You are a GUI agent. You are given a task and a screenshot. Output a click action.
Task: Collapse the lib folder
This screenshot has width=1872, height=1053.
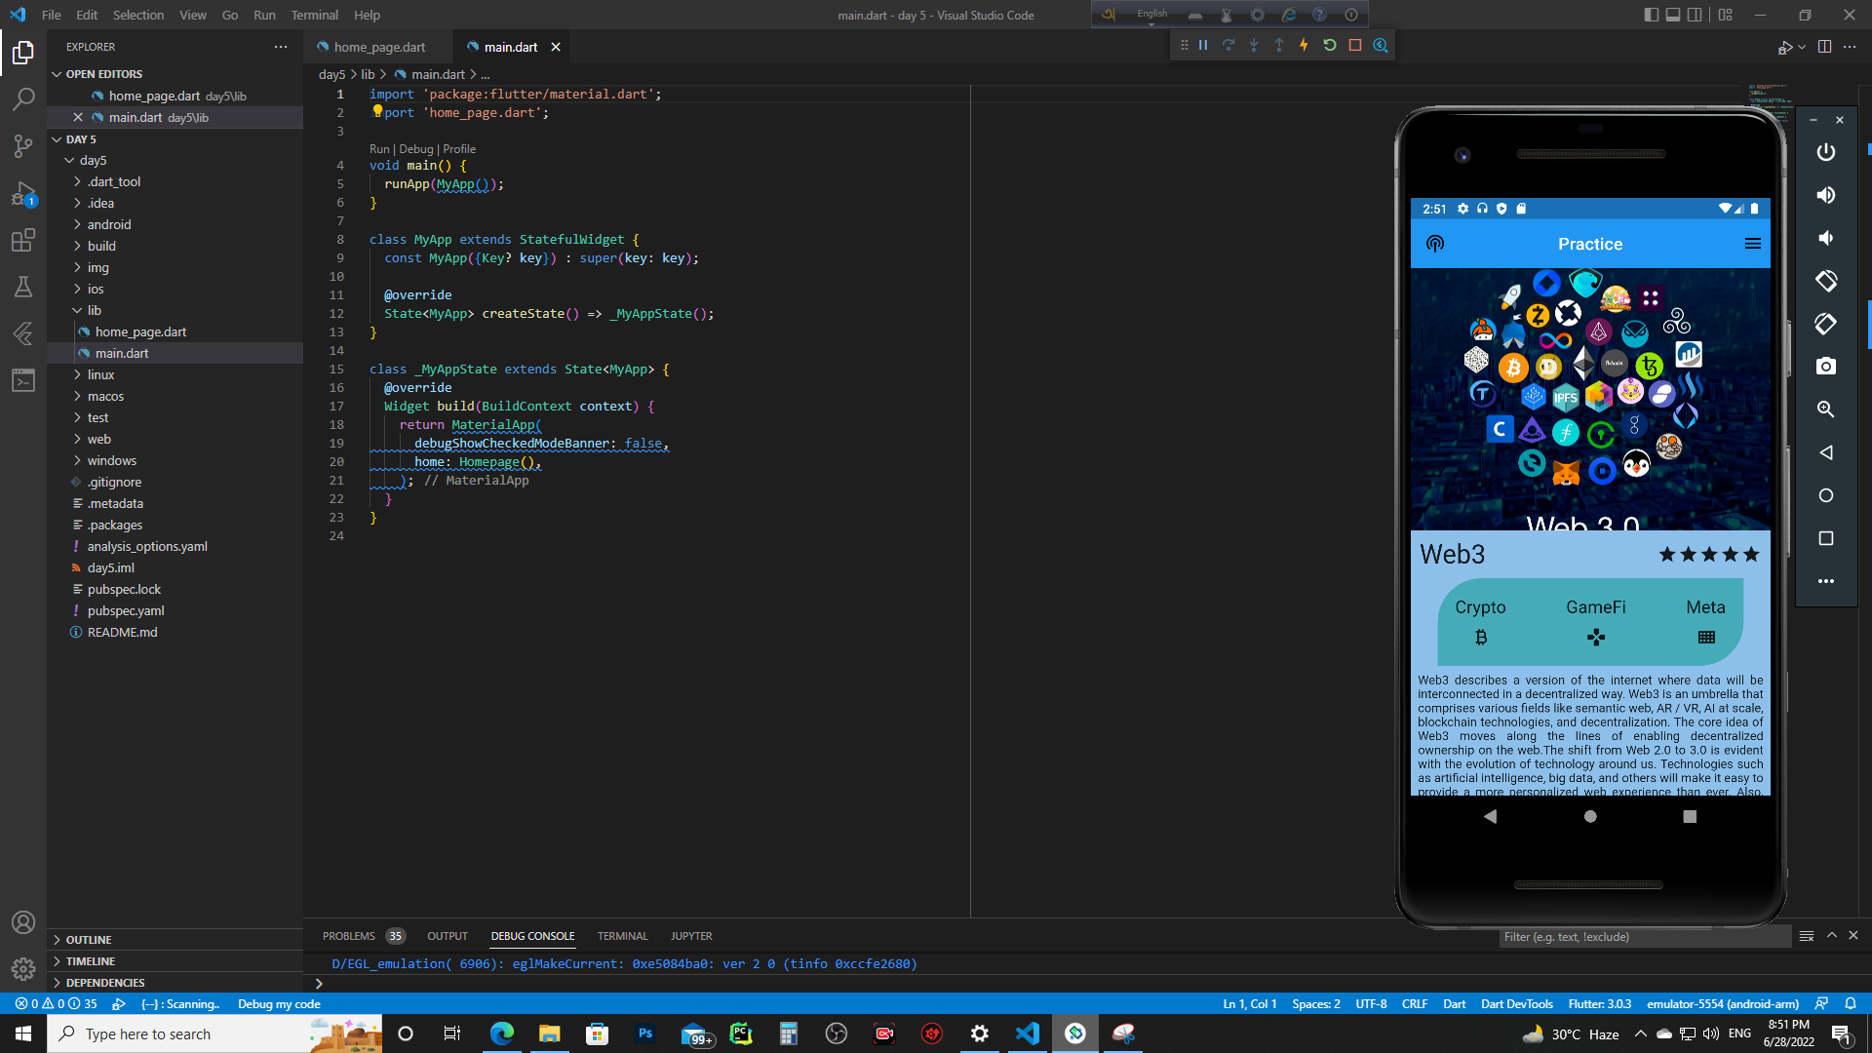point(94,310)
